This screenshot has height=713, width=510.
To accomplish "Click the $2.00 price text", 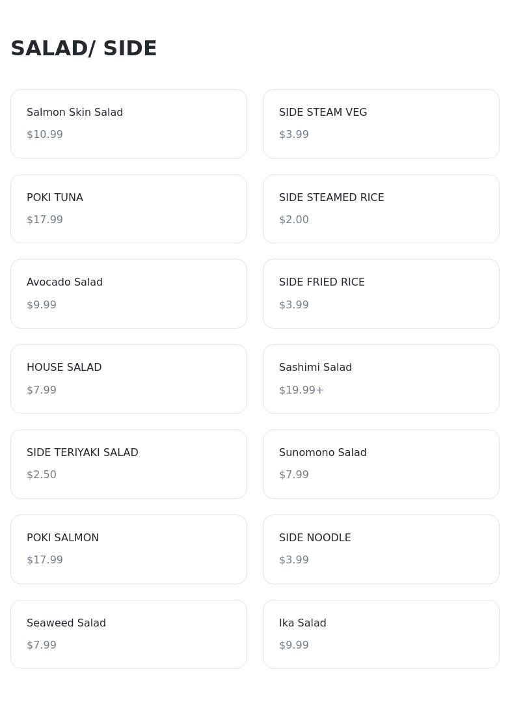I will tap(294, 220).
